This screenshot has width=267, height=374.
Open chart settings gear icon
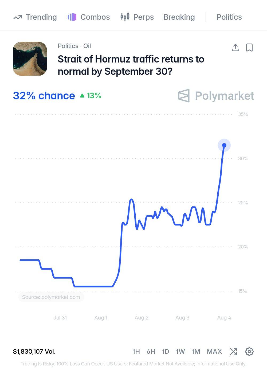(249, 352)
